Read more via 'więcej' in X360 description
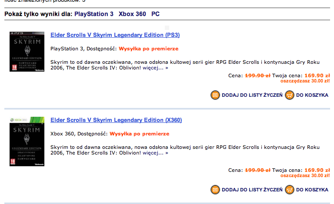 point(155,153)
